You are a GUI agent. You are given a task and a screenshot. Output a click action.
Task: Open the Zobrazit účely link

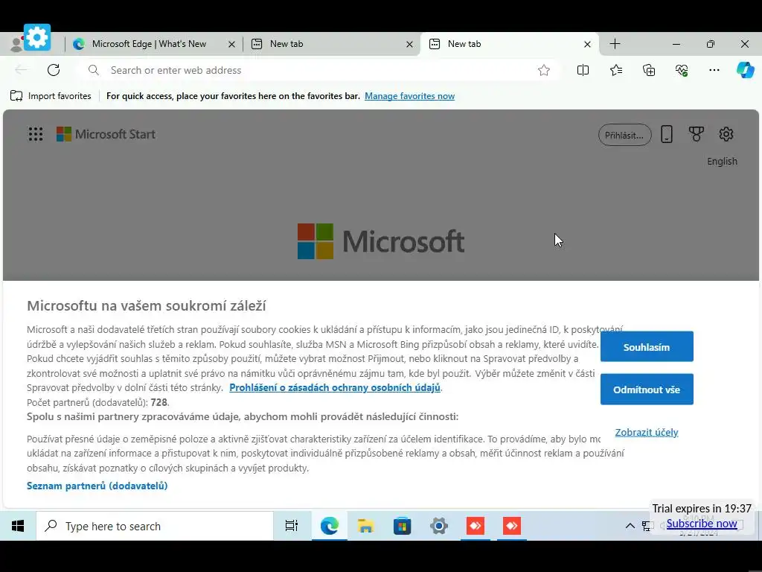(647, 433)
